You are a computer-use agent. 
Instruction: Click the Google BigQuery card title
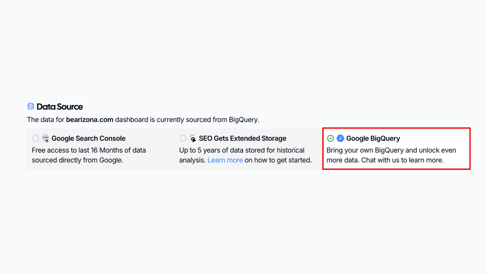(x=373, y=138)
